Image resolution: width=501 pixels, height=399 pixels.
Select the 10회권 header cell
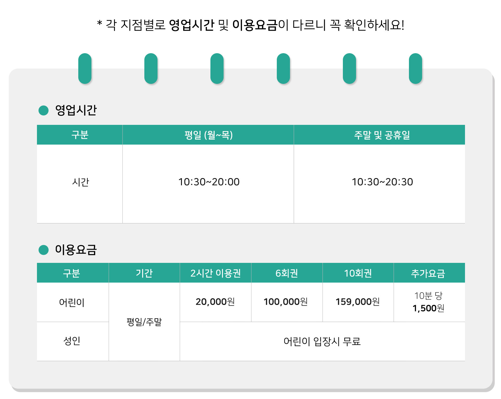tap(358, 273)
